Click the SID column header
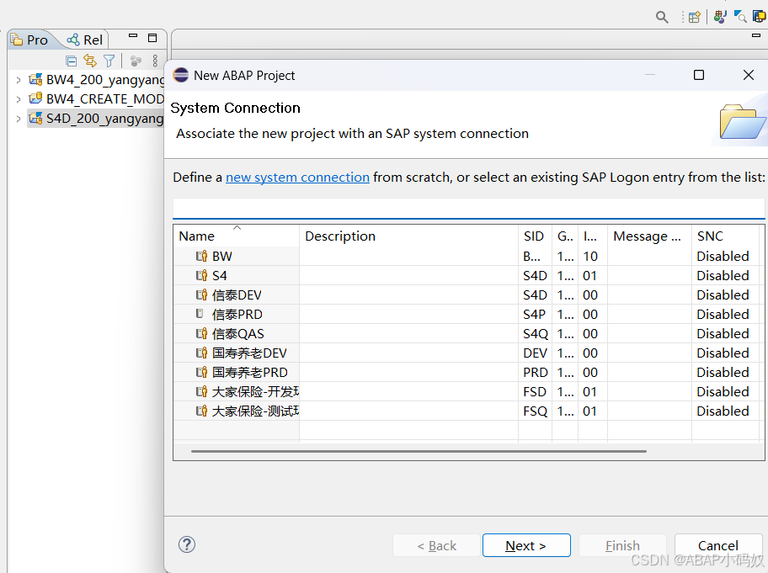768x573 pixels. (x=533, y=236)
